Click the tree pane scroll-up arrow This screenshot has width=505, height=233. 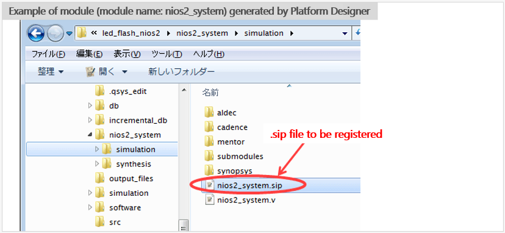click(184, 90)
